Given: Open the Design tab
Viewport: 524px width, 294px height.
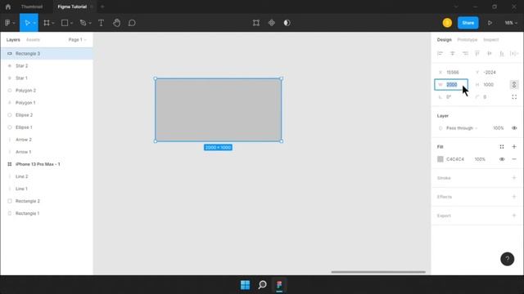Looking at the screenshot, I should pos(444,40).
